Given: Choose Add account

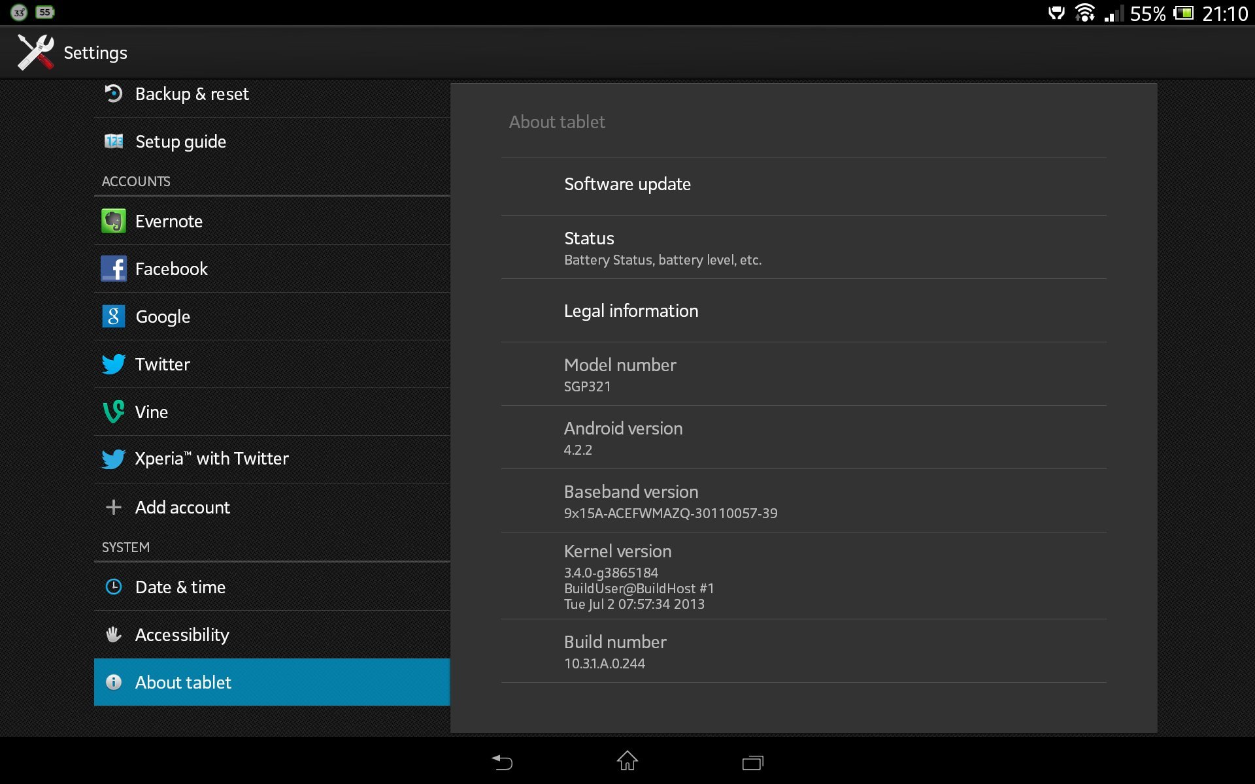Looking at the screenshot, I should [x=272, y=508].
